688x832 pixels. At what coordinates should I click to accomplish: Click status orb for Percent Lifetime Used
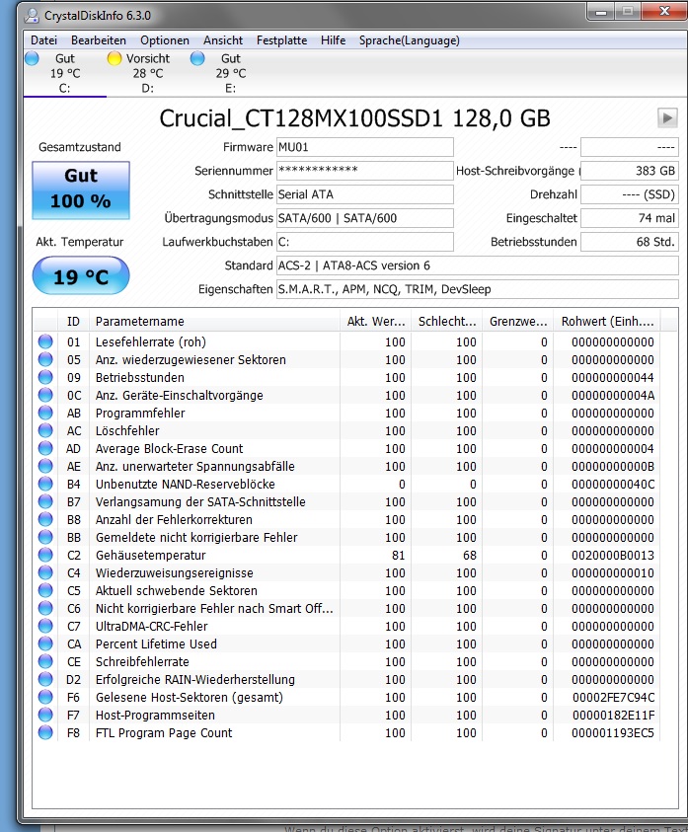click(x=45, y=643)
